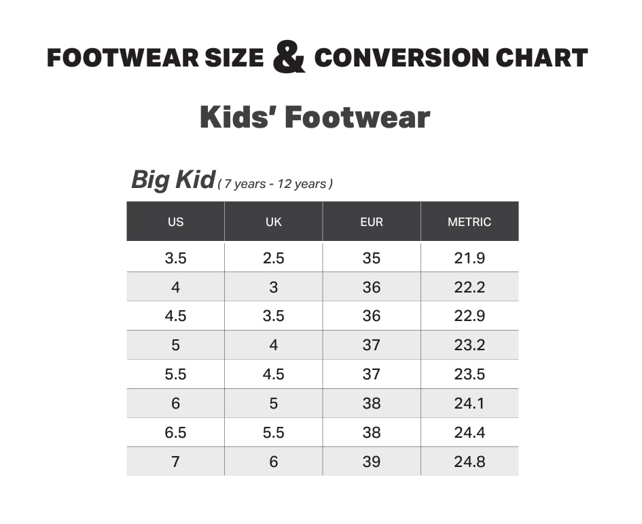Click the Kids' Footwear title

coord(315,117)
